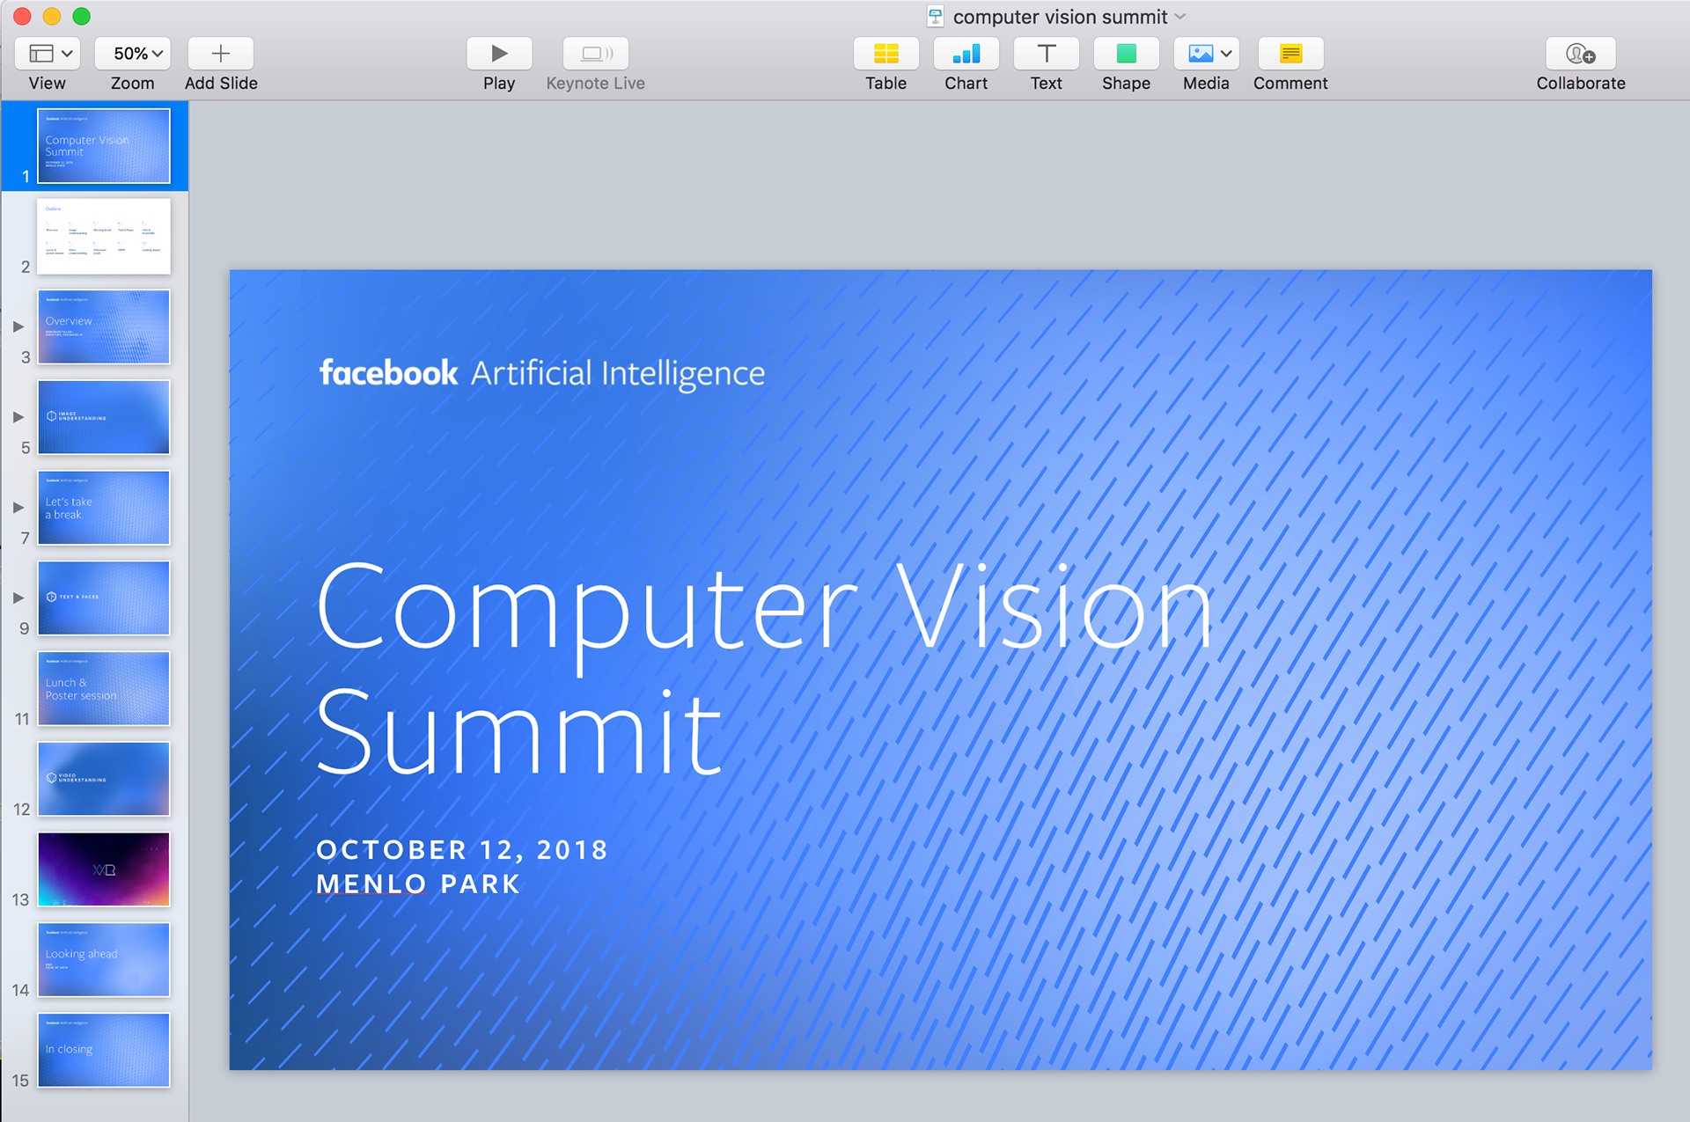This screenshot has width=1690, height=1122.
Task: Click the Keynote document icon in title bar
Action: (936, 17)
